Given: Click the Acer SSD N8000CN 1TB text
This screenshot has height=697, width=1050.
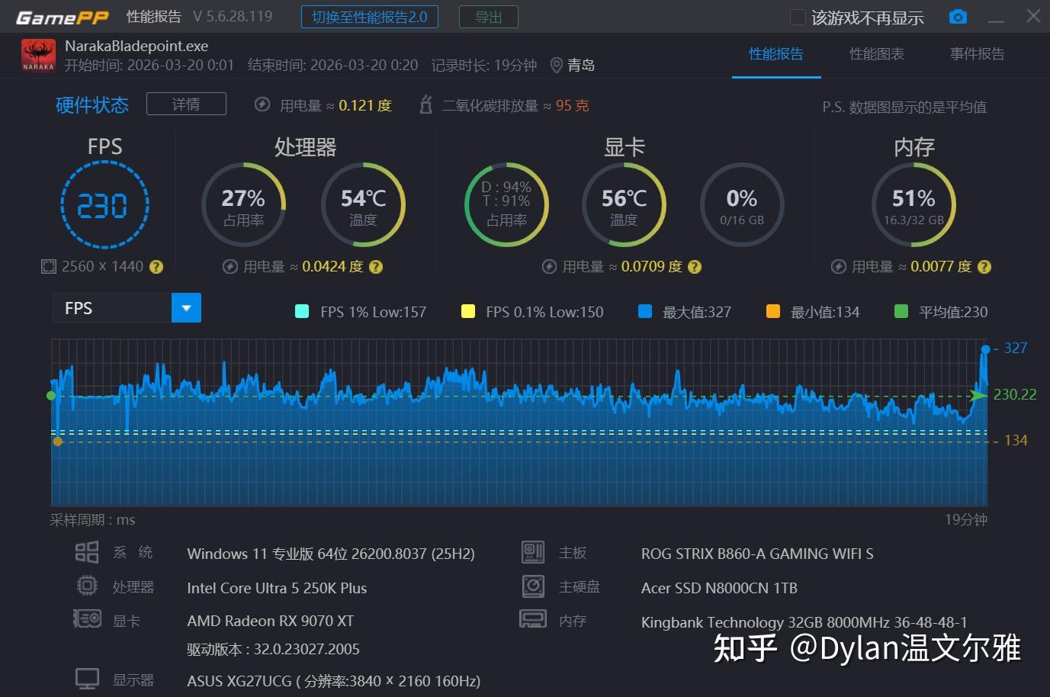Looking at the screenshot, I should tap(719, 588).
